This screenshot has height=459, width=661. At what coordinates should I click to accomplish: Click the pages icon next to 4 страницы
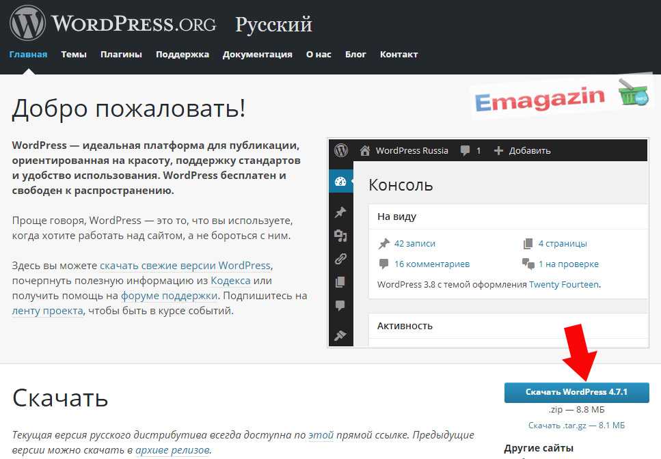(x=528, y=243)
